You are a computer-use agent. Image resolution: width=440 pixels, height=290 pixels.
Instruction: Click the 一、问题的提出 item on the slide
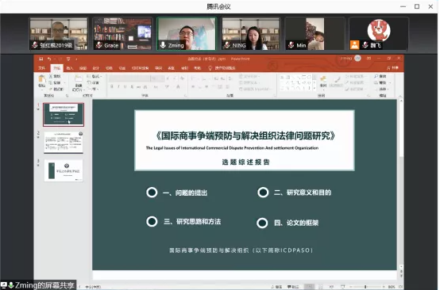pos(185,193)
